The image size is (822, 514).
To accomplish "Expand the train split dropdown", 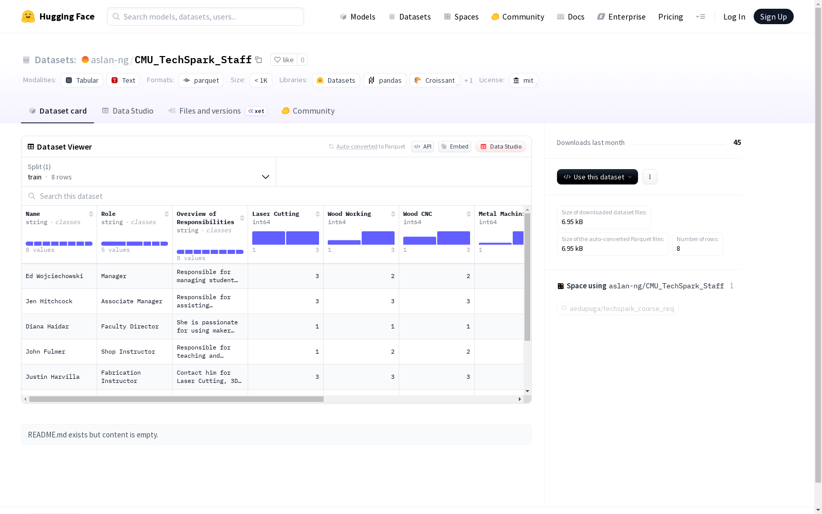I will pyautogui.click(x=149, y=172).
